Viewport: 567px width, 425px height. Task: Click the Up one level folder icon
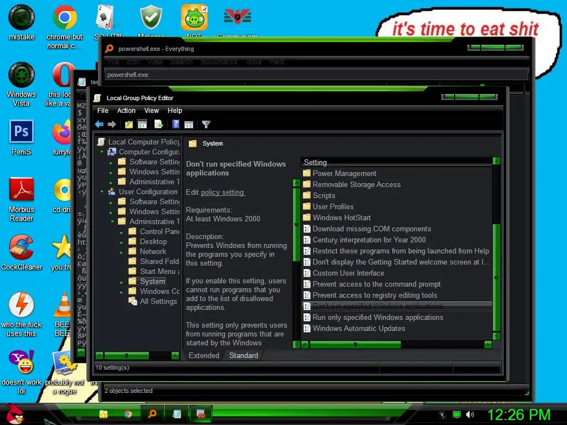(128, 125)
